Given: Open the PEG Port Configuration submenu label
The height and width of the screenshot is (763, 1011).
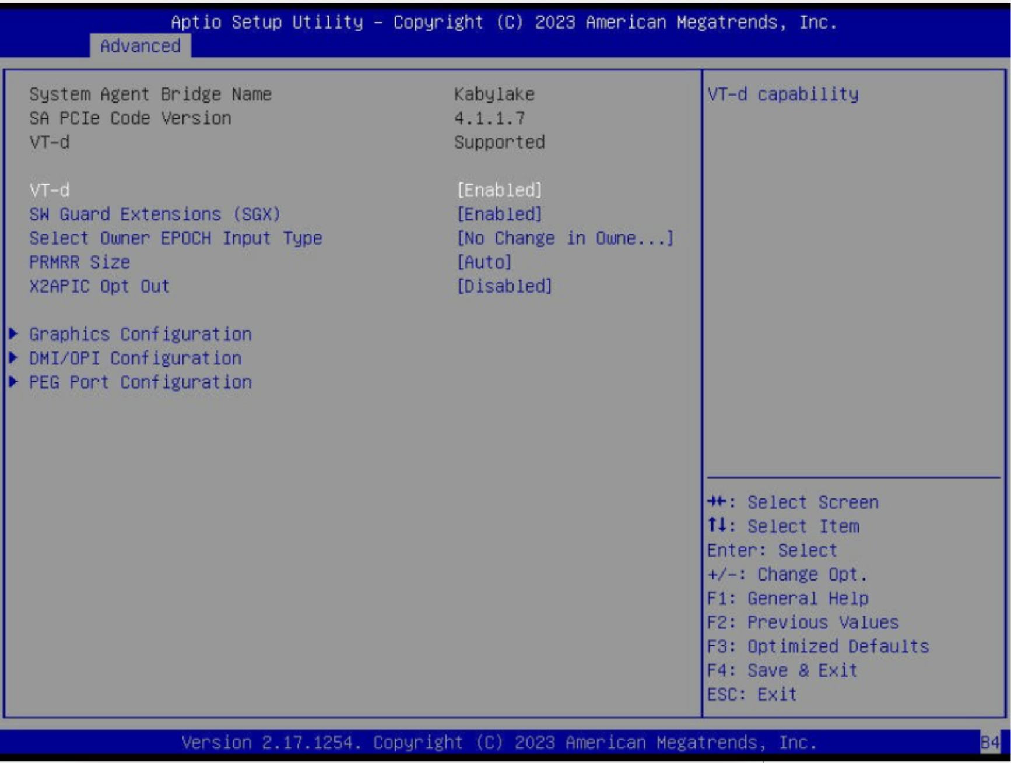Looking at the screenshot, I should [141, 382].
